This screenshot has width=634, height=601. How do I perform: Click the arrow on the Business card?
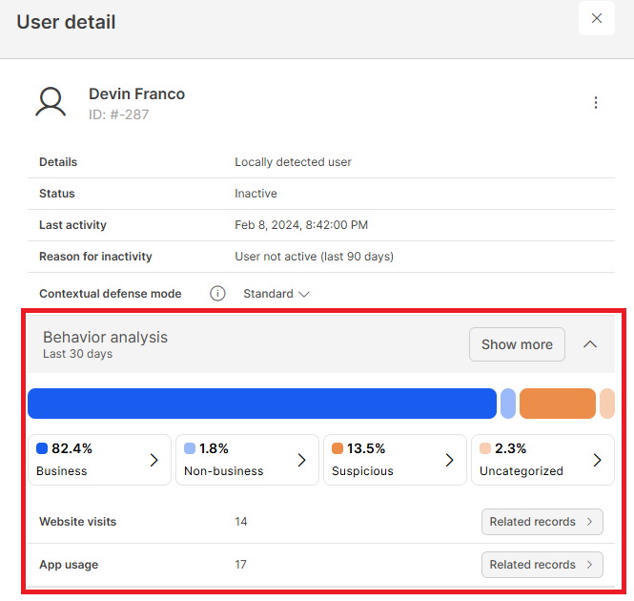pyautogui.click(x=154, y=460)
